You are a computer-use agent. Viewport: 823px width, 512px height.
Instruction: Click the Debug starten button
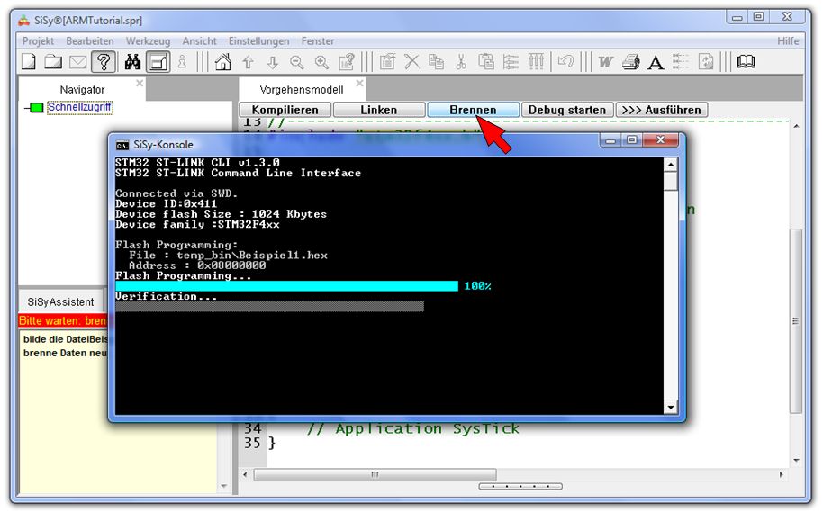click(x=566, y=110)
